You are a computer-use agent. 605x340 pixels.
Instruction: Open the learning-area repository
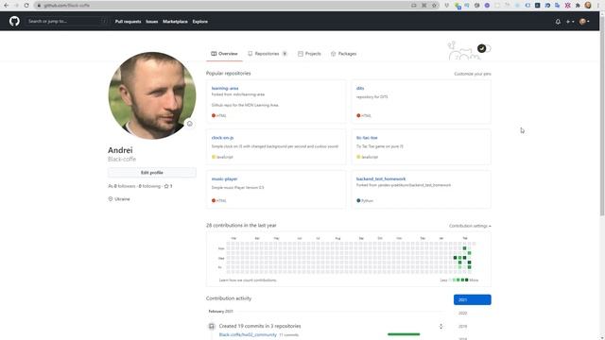(225, 88)
